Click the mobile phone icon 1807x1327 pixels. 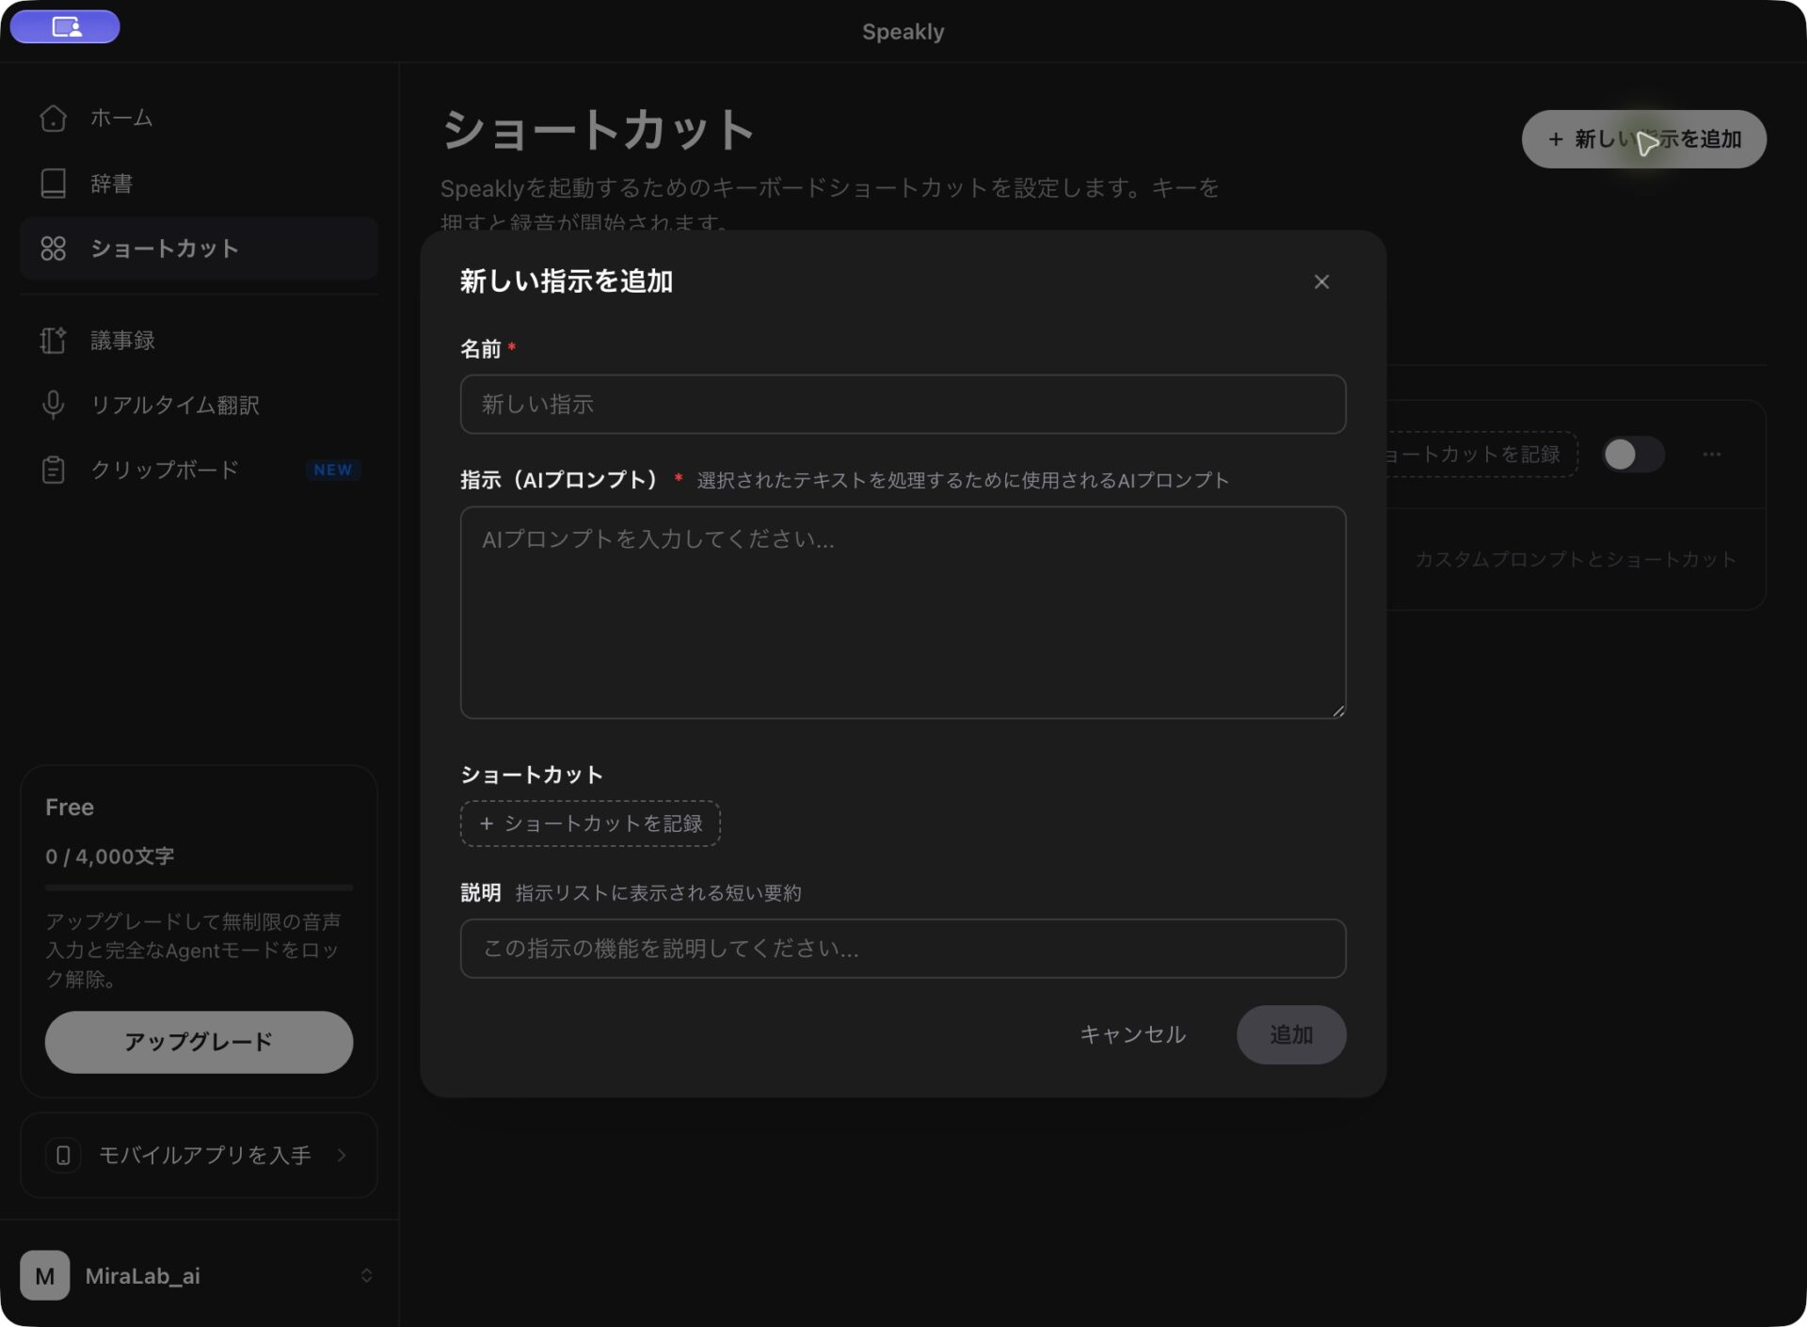tap(63, 1155)
